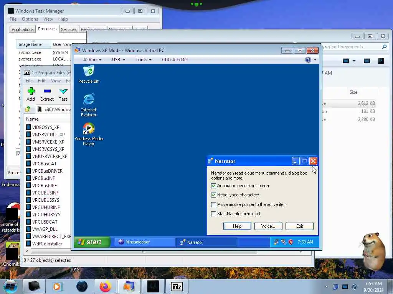Expand the help dropdown arrow in Virtual PC
Screen dimensions: 393x294
315,59
